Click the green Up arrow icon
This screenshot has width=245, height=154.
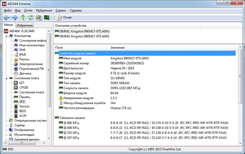23,17
